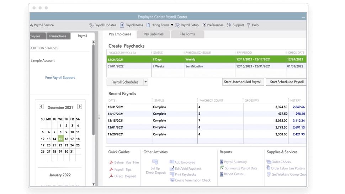The image size is (345, 194).
Task: Click the Edit/Void Paycheck icon
Action: click(172, 168)
